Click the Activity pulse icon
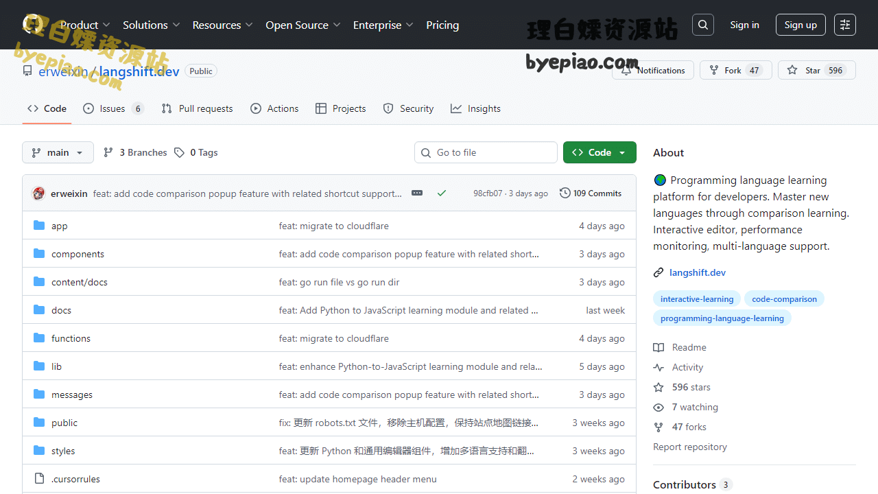This screenshot has width=878, height=494. click(x=658, y=368)
